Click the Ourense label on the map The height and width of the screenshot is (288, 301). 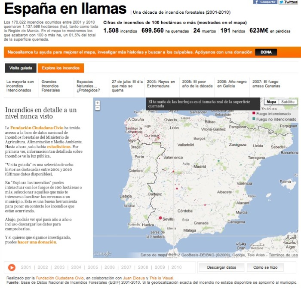coord(152,136)
